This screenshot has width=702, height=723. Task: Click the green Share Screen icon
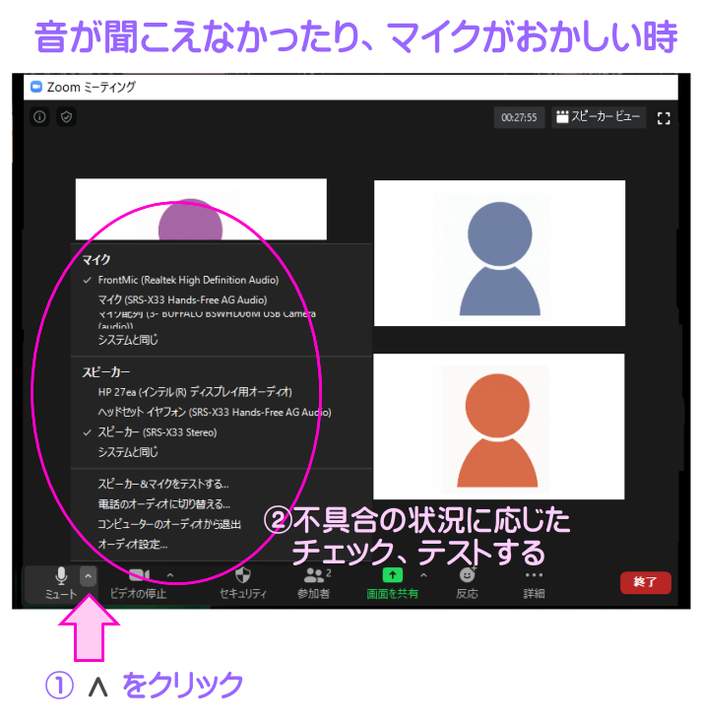coord(393,575)
